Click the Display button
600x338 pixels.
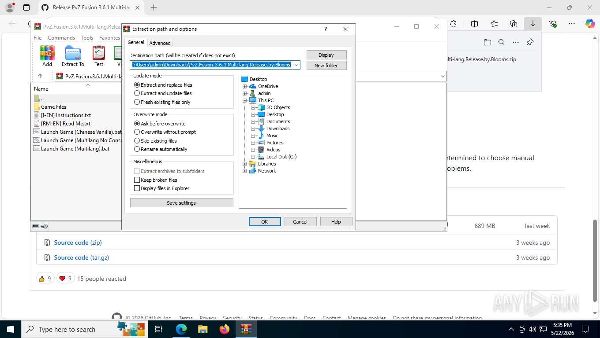tap(326, 55)
